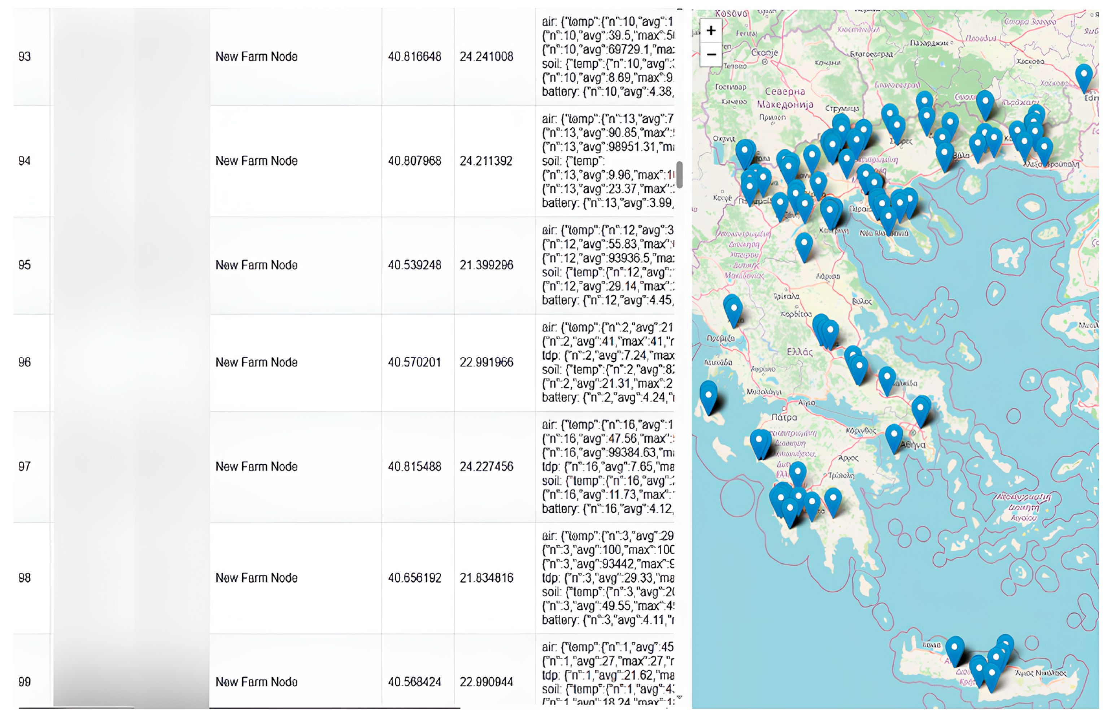
Task: Select the westernmost marker on Crete
Action: [x=954, y=649]
